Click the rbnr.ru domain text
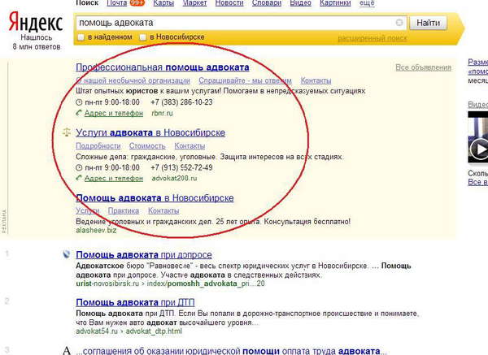Viewport: 488px width, 355px height. 162,113
